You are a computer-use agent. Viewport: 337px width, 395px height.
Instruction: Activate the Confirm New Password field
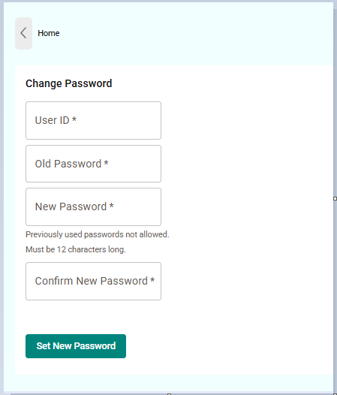(x=93, y=281)
